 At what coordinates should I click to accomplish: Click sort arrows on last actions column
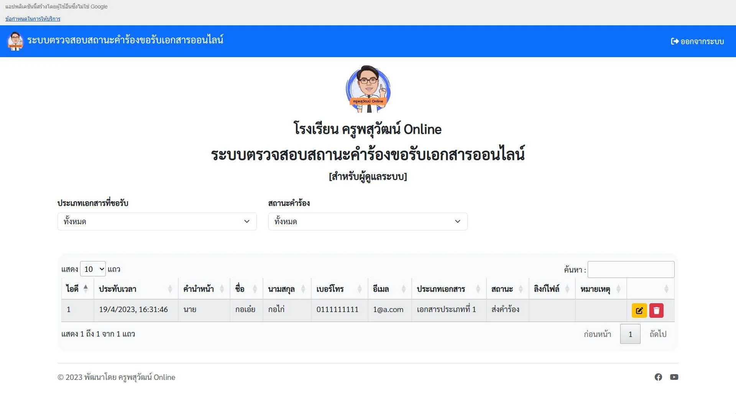666,289
